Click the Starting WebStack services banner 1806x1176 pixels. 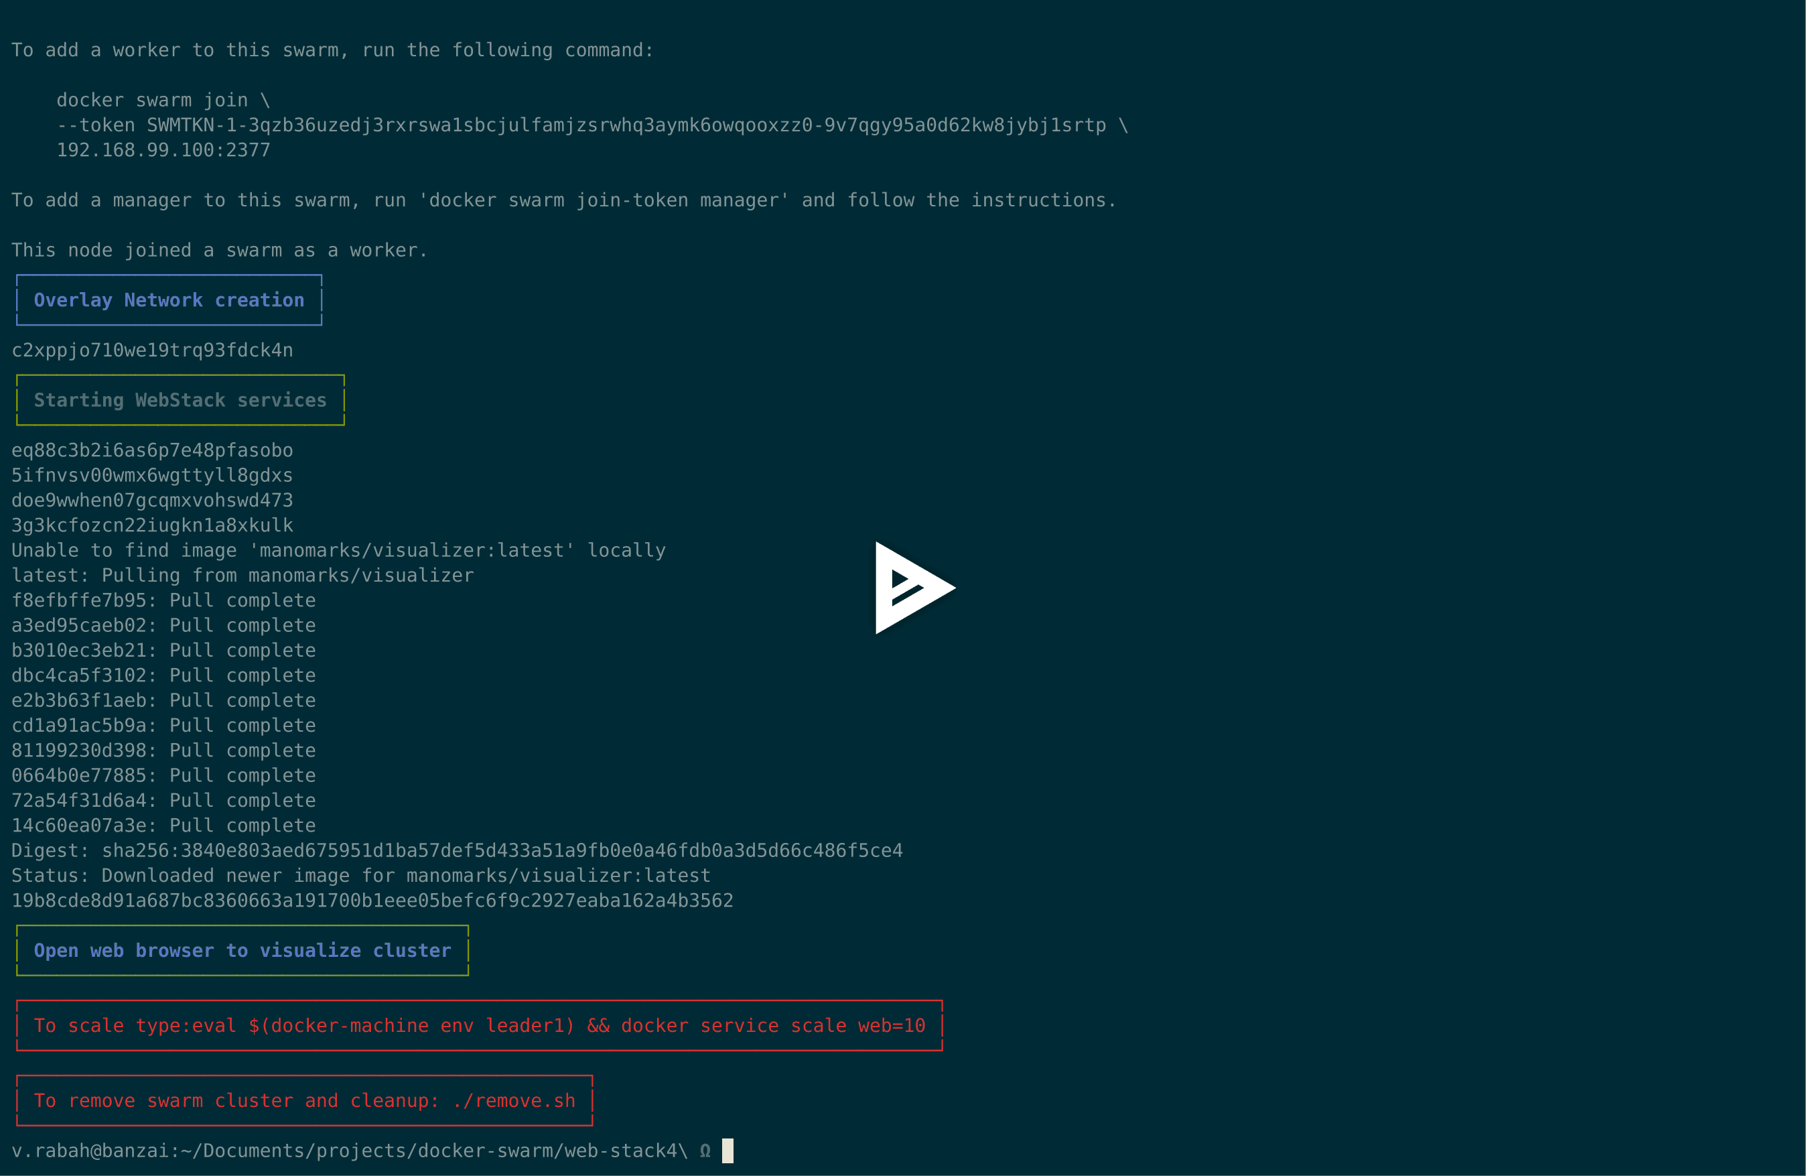pos(180,399)
